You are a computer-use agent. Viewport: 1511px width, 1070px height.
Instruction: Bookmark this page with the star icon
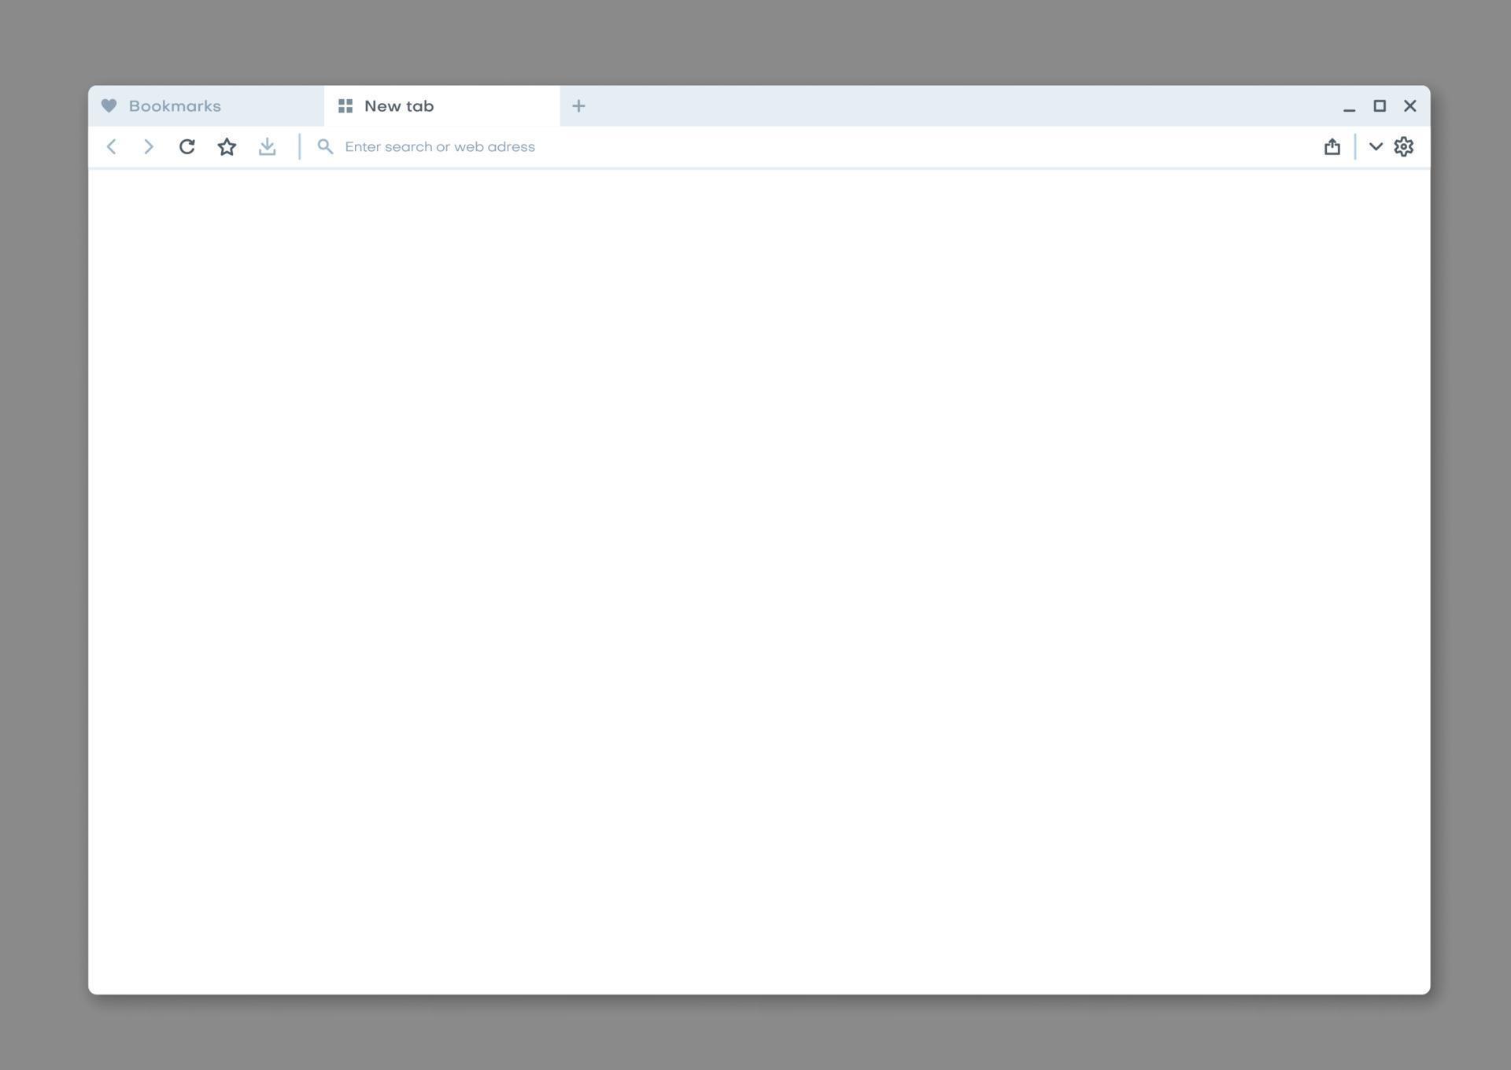(227, 146)
